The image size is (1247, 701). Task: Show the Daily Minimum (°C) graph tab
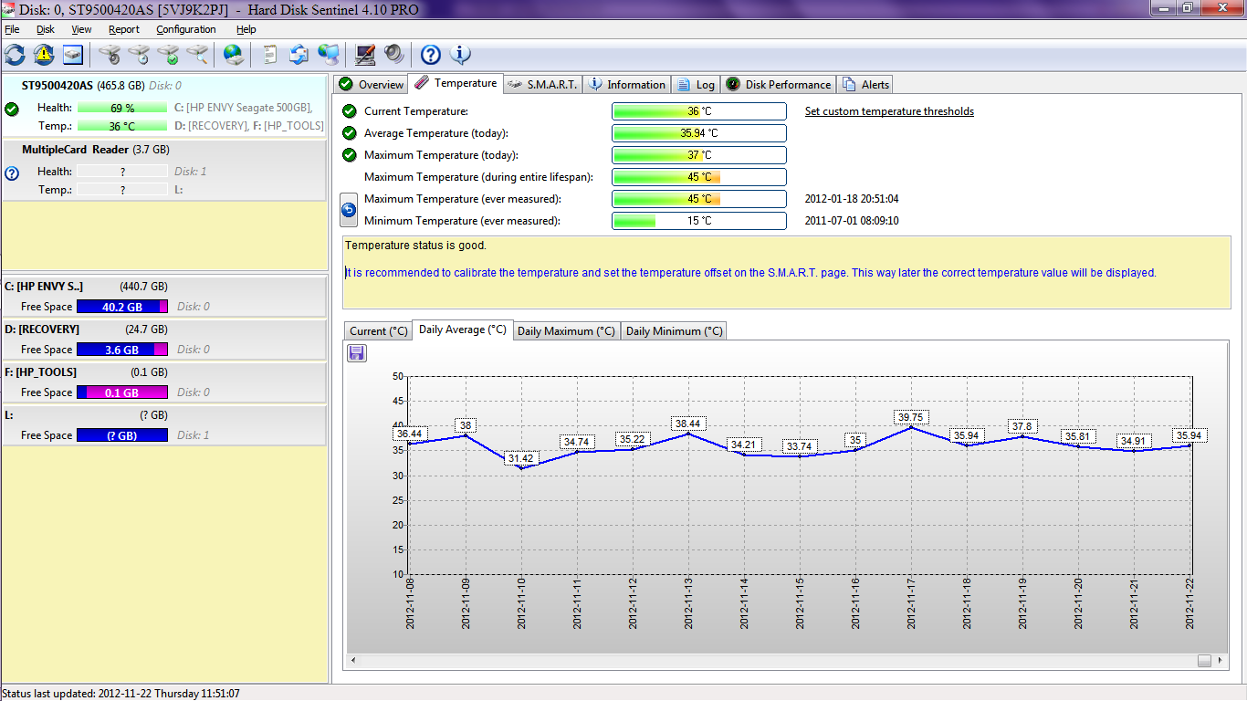pyautogui.click(x=674, y=331)
